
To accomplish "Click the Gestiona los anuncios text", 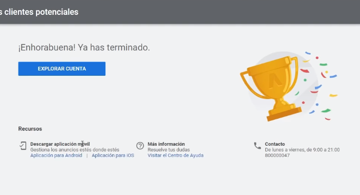I will click(x=75, y=150).
